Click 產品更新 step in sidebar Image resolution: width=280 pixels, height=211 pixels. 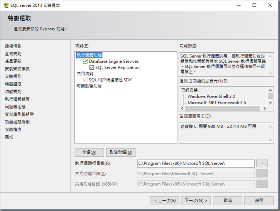pos(13,61)
